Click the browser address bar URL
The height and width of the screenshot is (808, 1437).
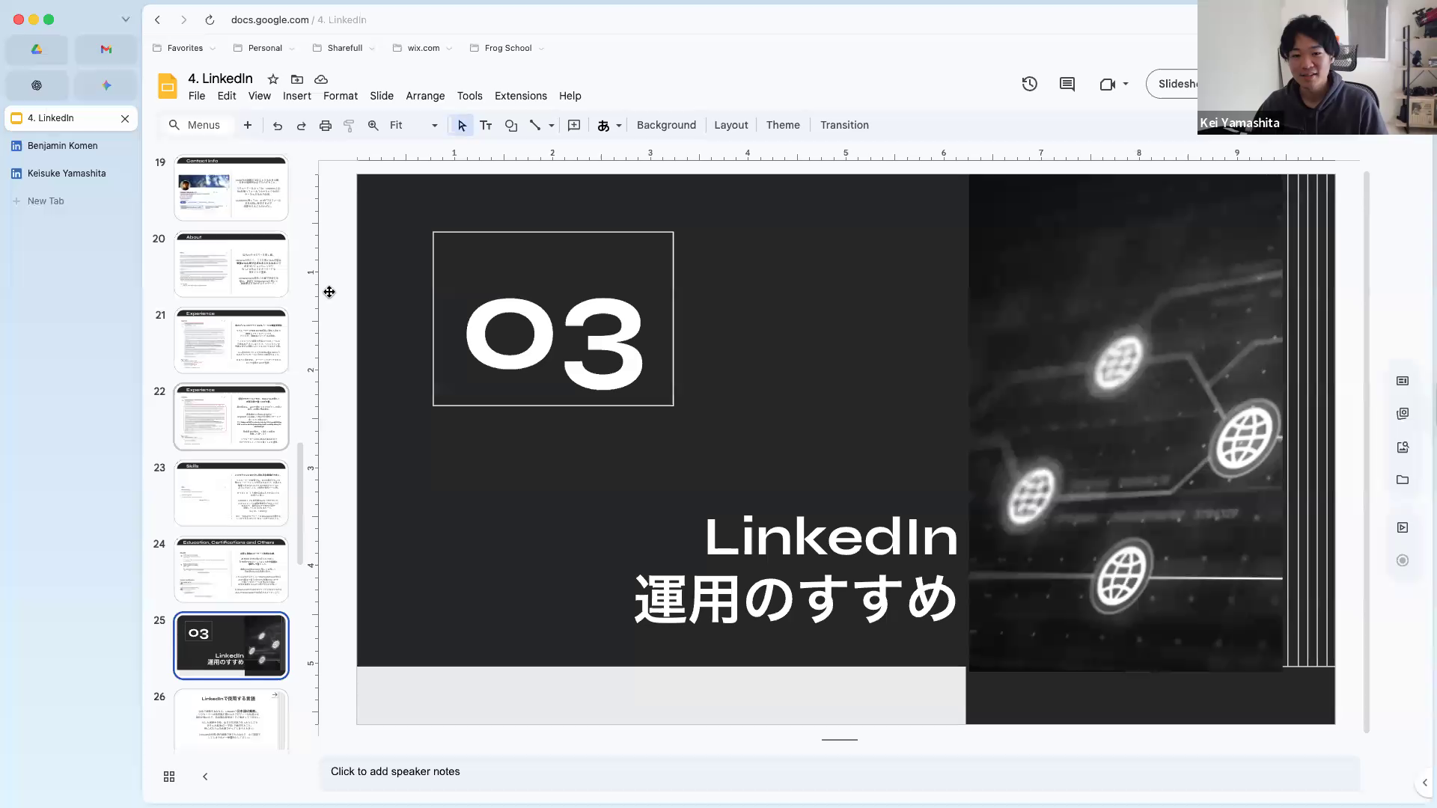(299, 20)
